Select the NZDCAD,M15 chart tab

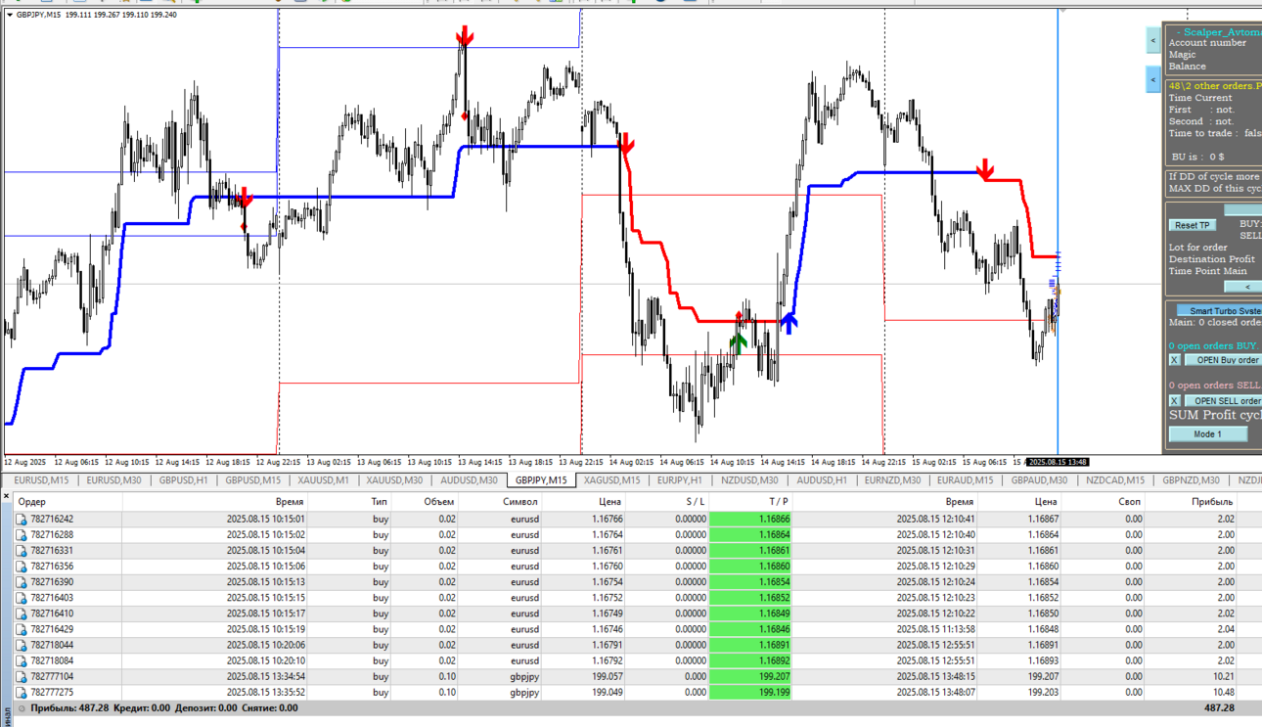pos(1114,480)
